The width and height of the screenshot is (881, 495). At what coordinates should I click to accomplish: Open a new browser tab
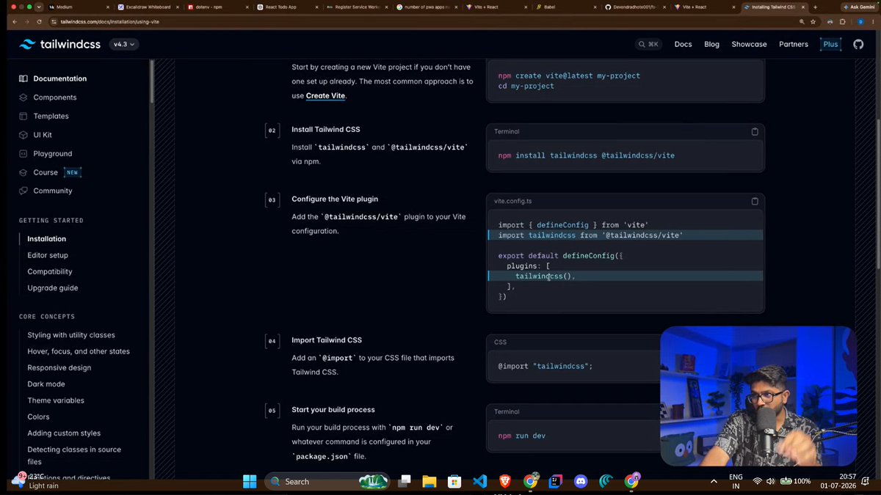[x=815, y=7]
